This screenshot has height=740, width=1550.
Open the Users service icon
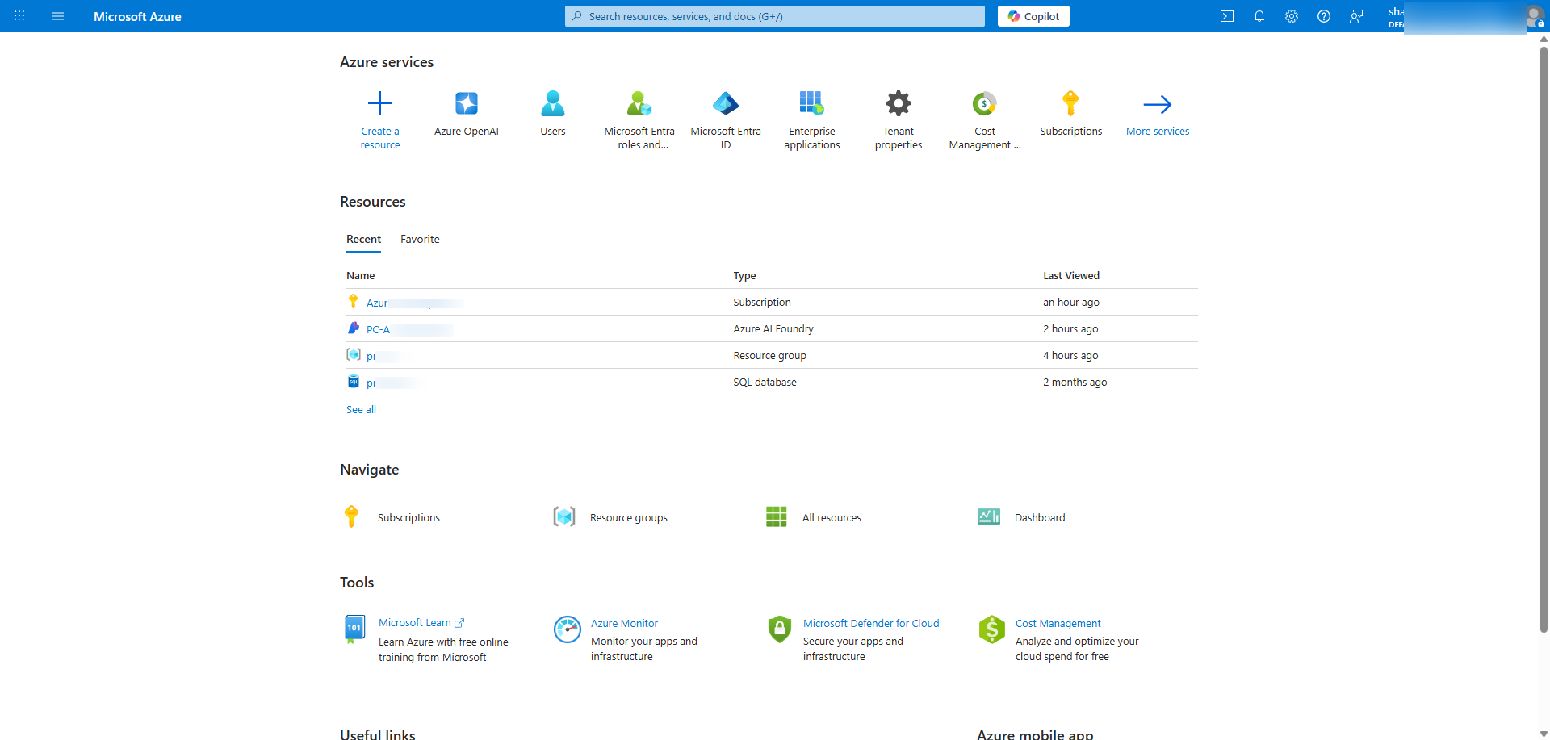coord(552,104)
